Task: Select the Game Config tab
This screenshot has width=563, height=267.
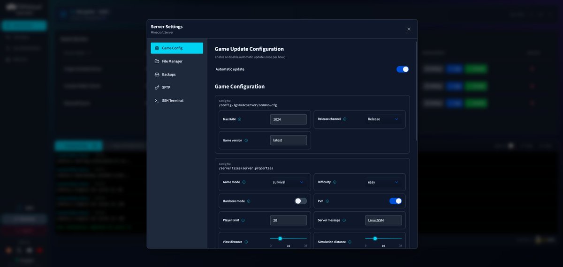Action: (177, 48)
